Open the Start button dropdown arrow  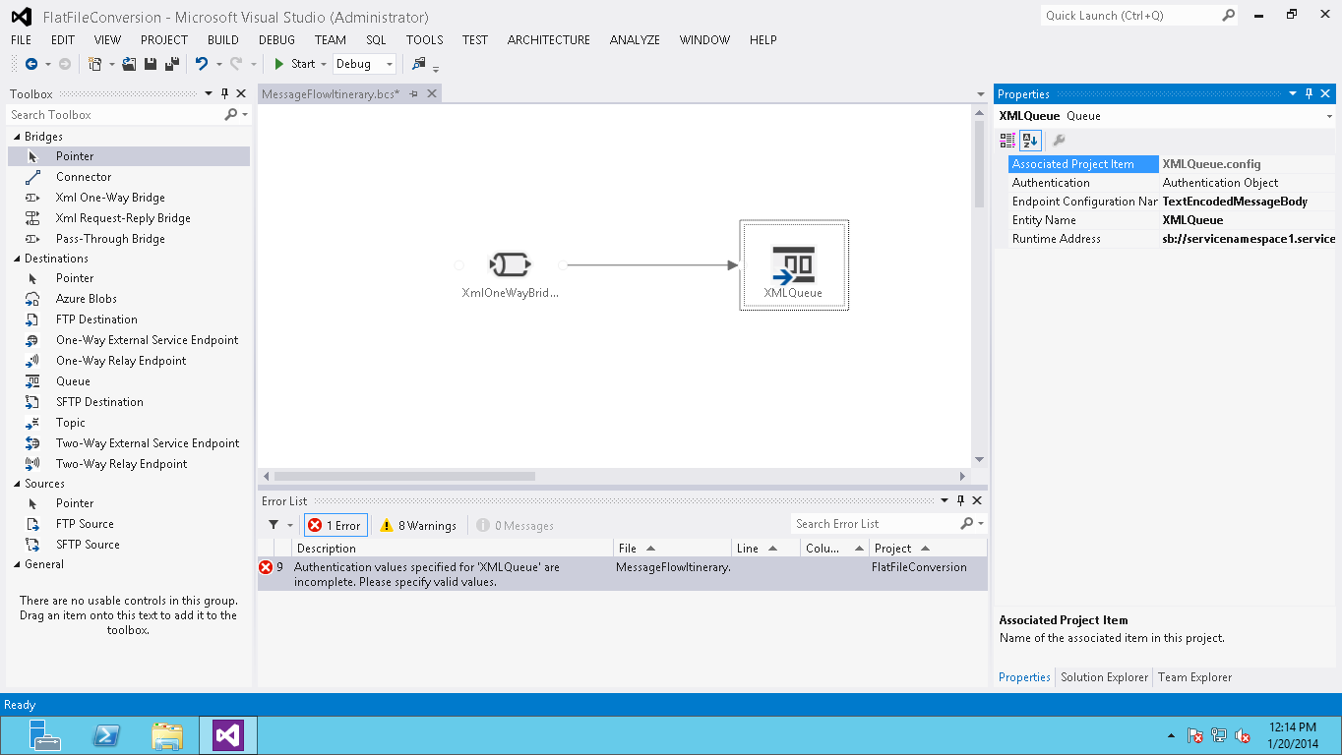[324, 64]
